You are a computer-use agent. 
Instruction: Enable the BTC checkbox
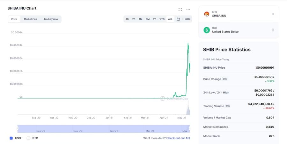pyautogui.click(x=28, y=138)
